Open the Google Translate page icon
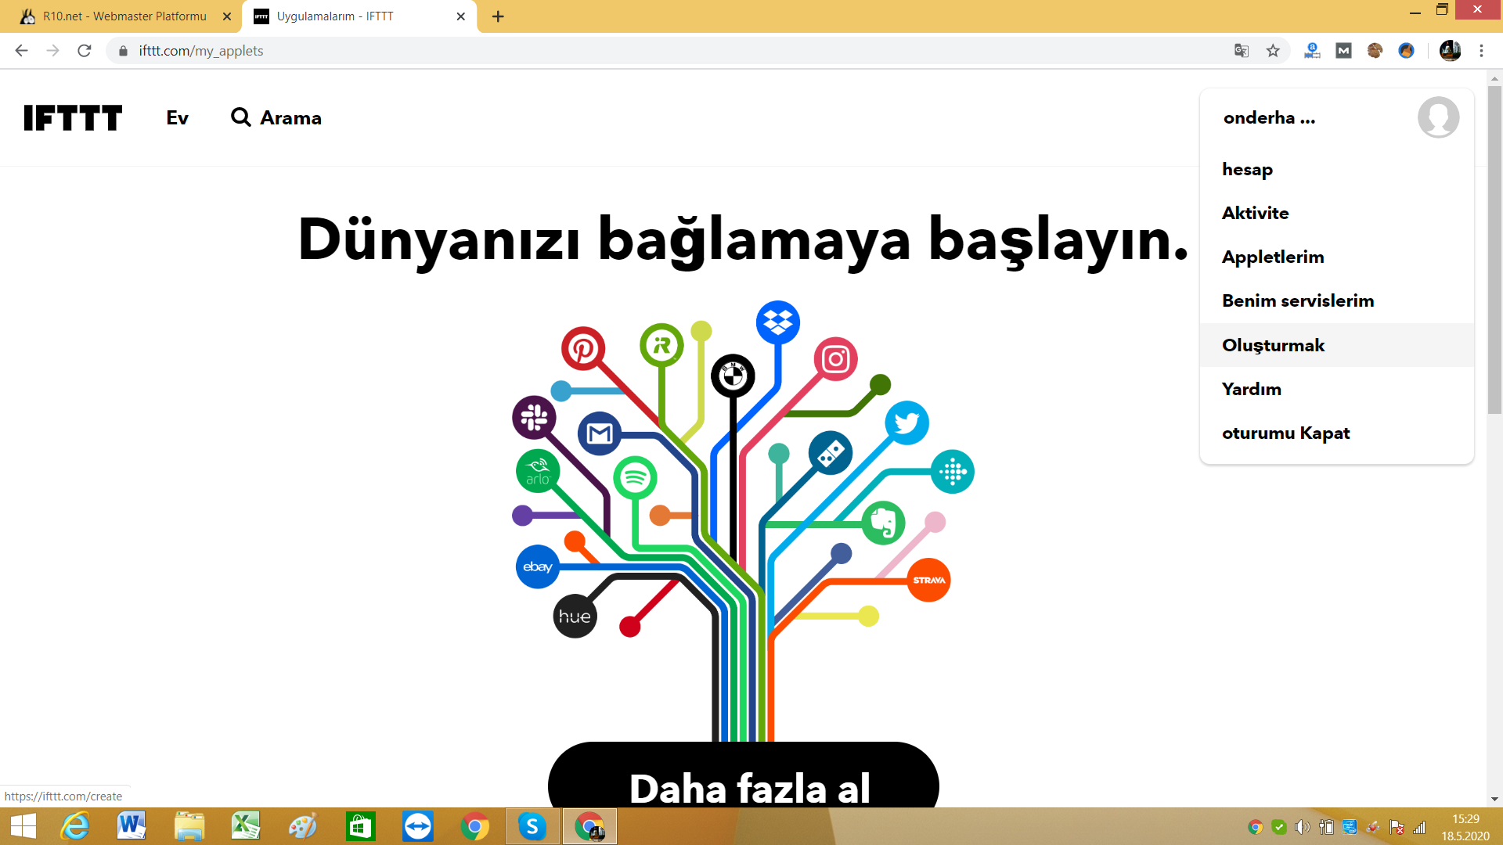 pyautogui.click(x=1242, y=51)
